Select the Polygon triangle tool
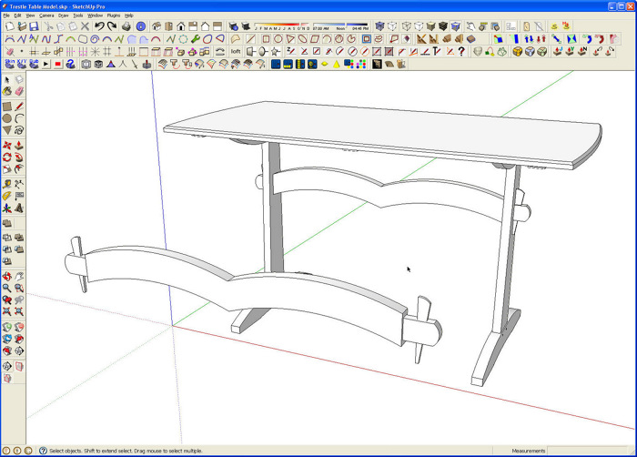 point(7,130)
